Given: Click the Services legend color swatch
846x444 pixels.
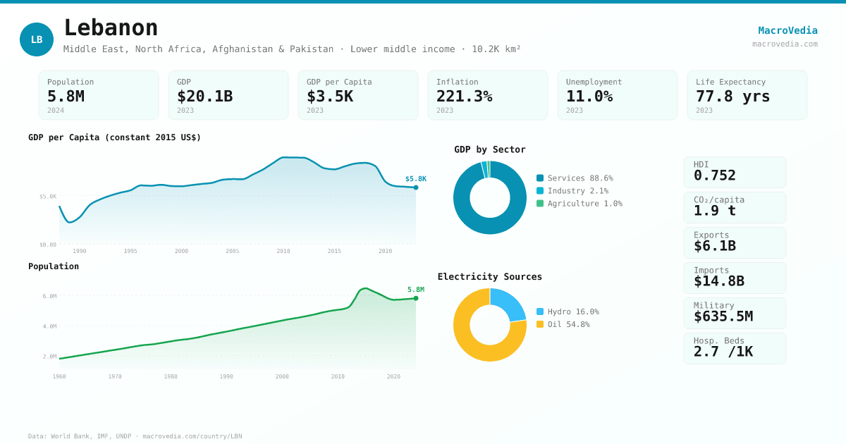Looking at the screenshot, I should tap(540, 178).
